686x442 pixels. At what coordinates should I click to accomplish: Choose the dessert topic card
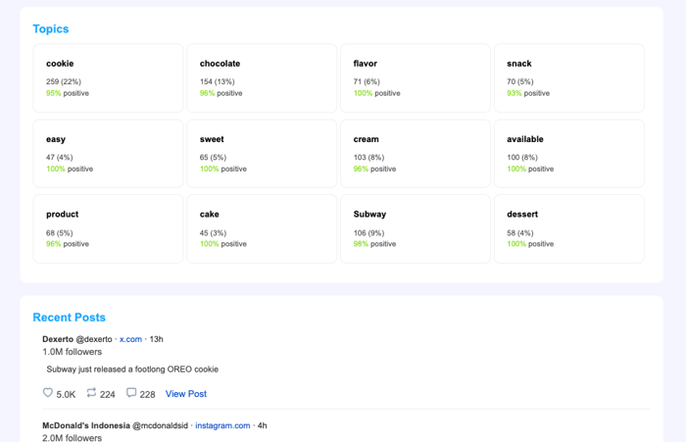click(568, 228)
